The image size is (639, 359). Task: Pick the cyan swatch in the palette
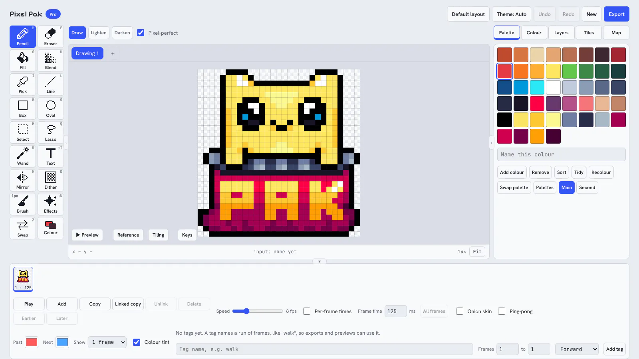pos(537,87)
